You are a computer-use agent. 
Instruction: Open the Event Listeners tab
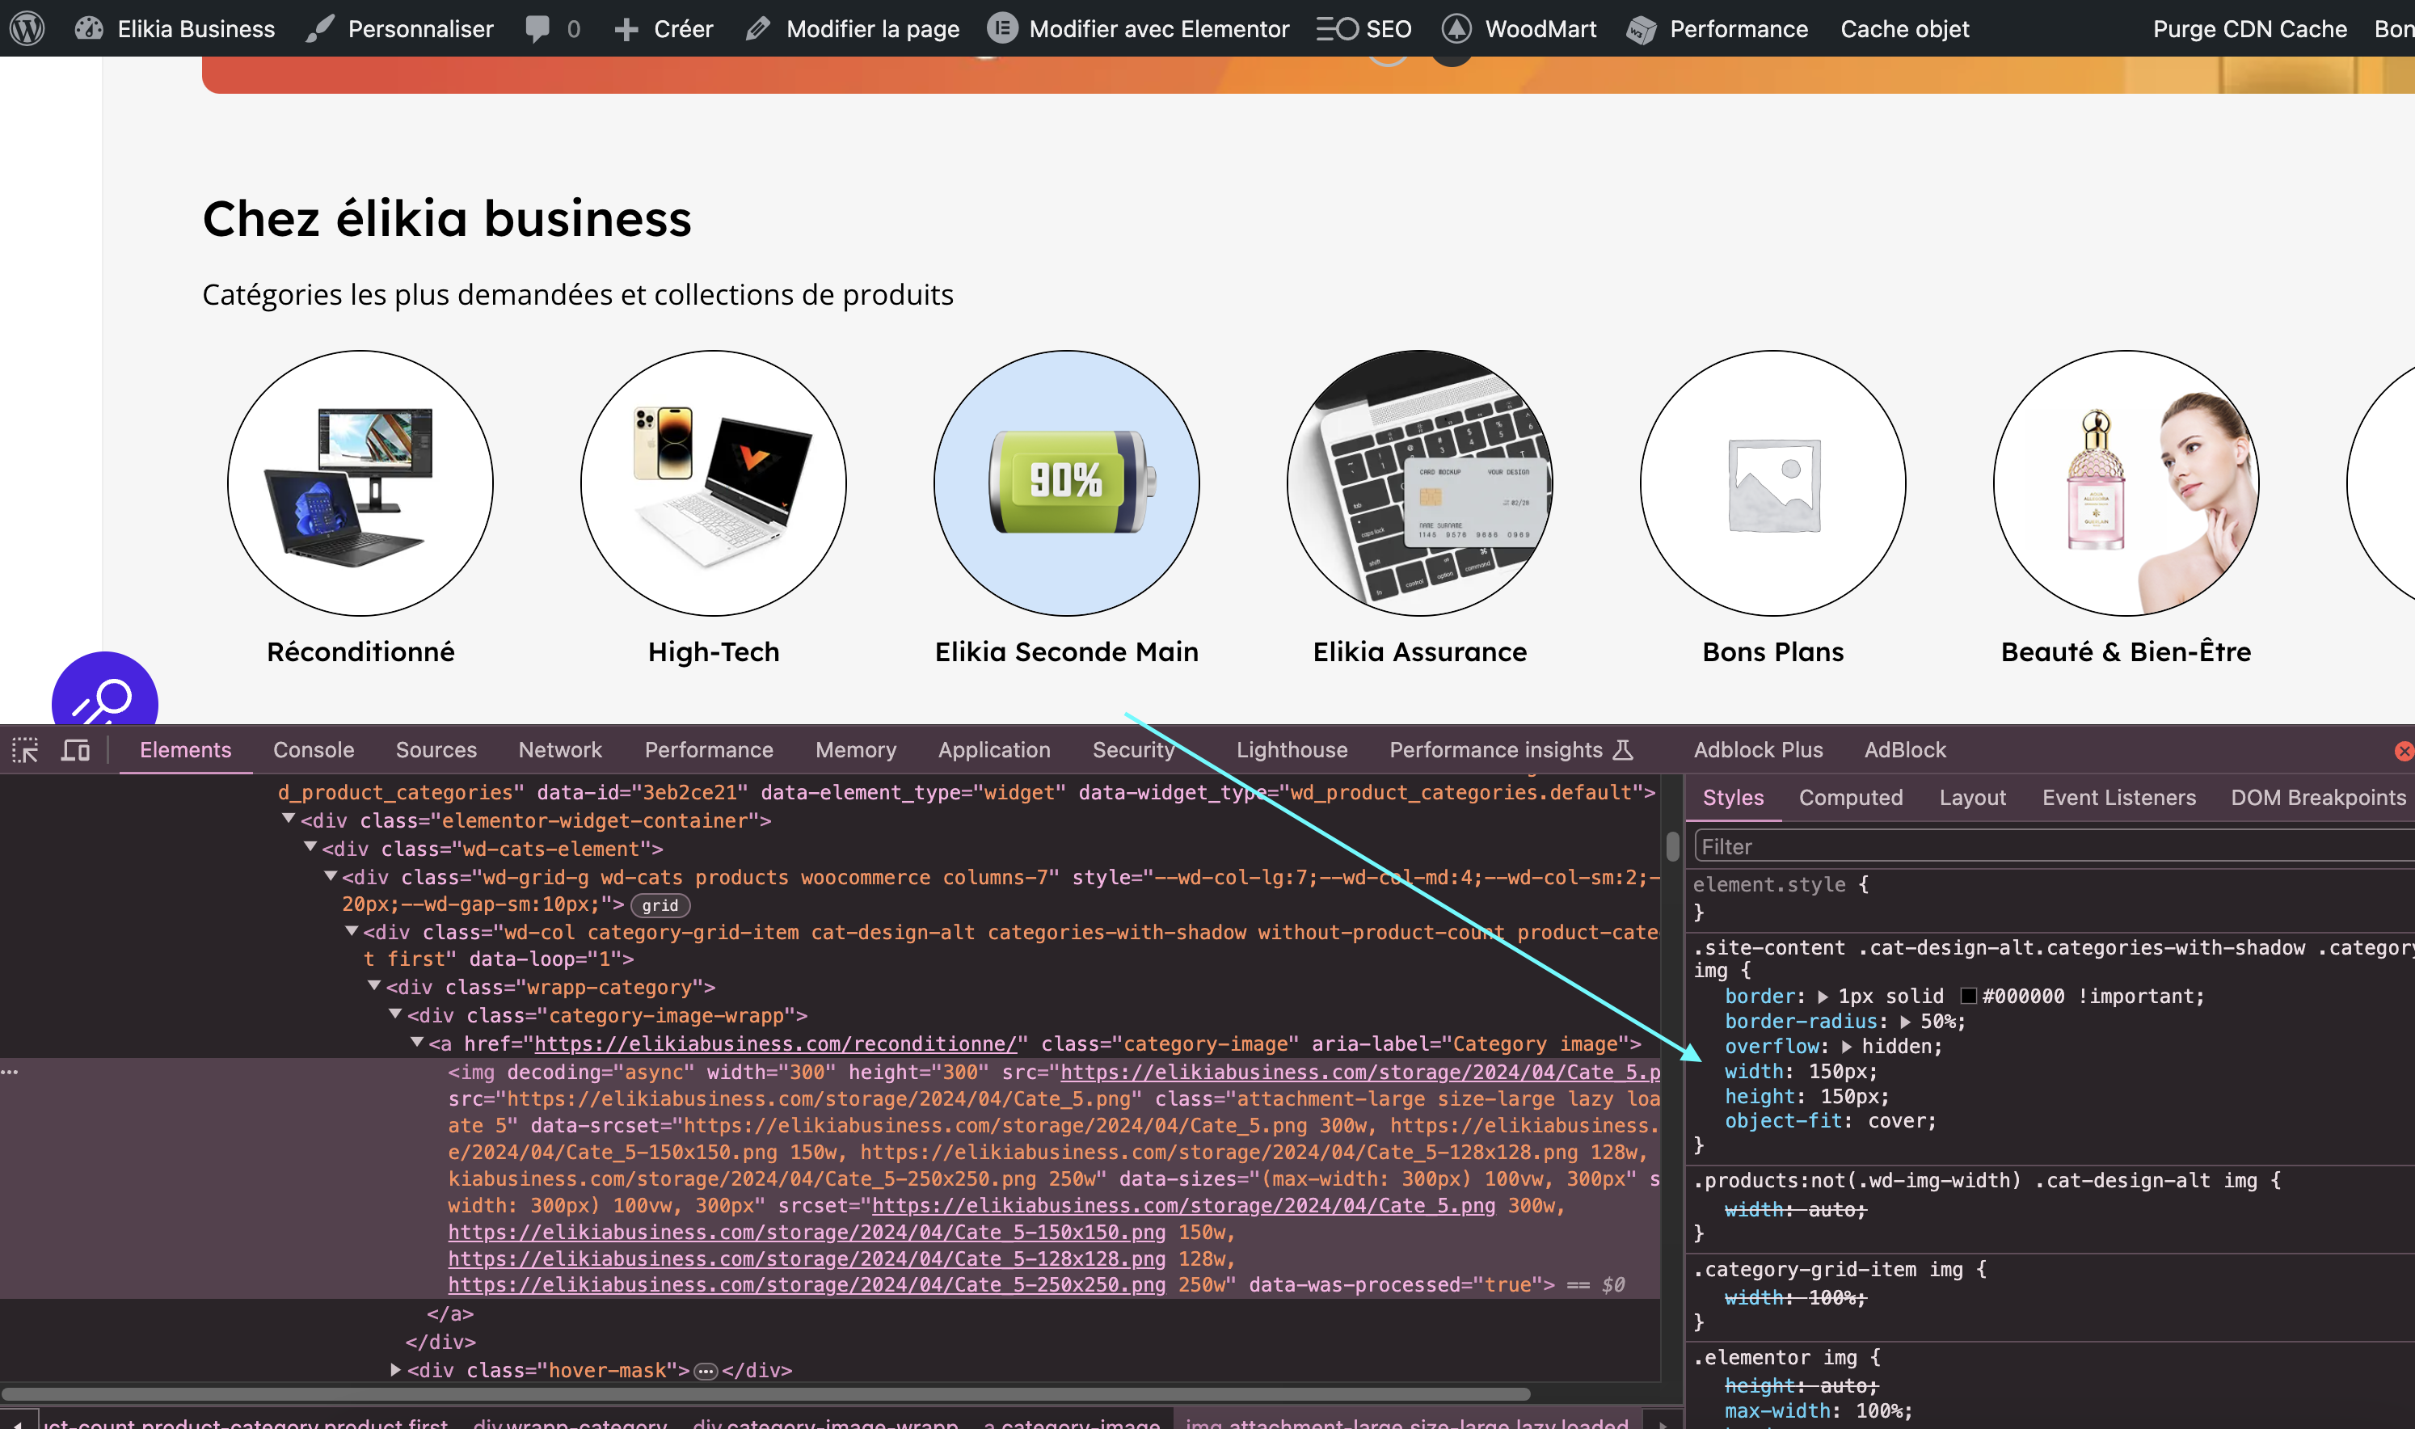[2119, 797]
